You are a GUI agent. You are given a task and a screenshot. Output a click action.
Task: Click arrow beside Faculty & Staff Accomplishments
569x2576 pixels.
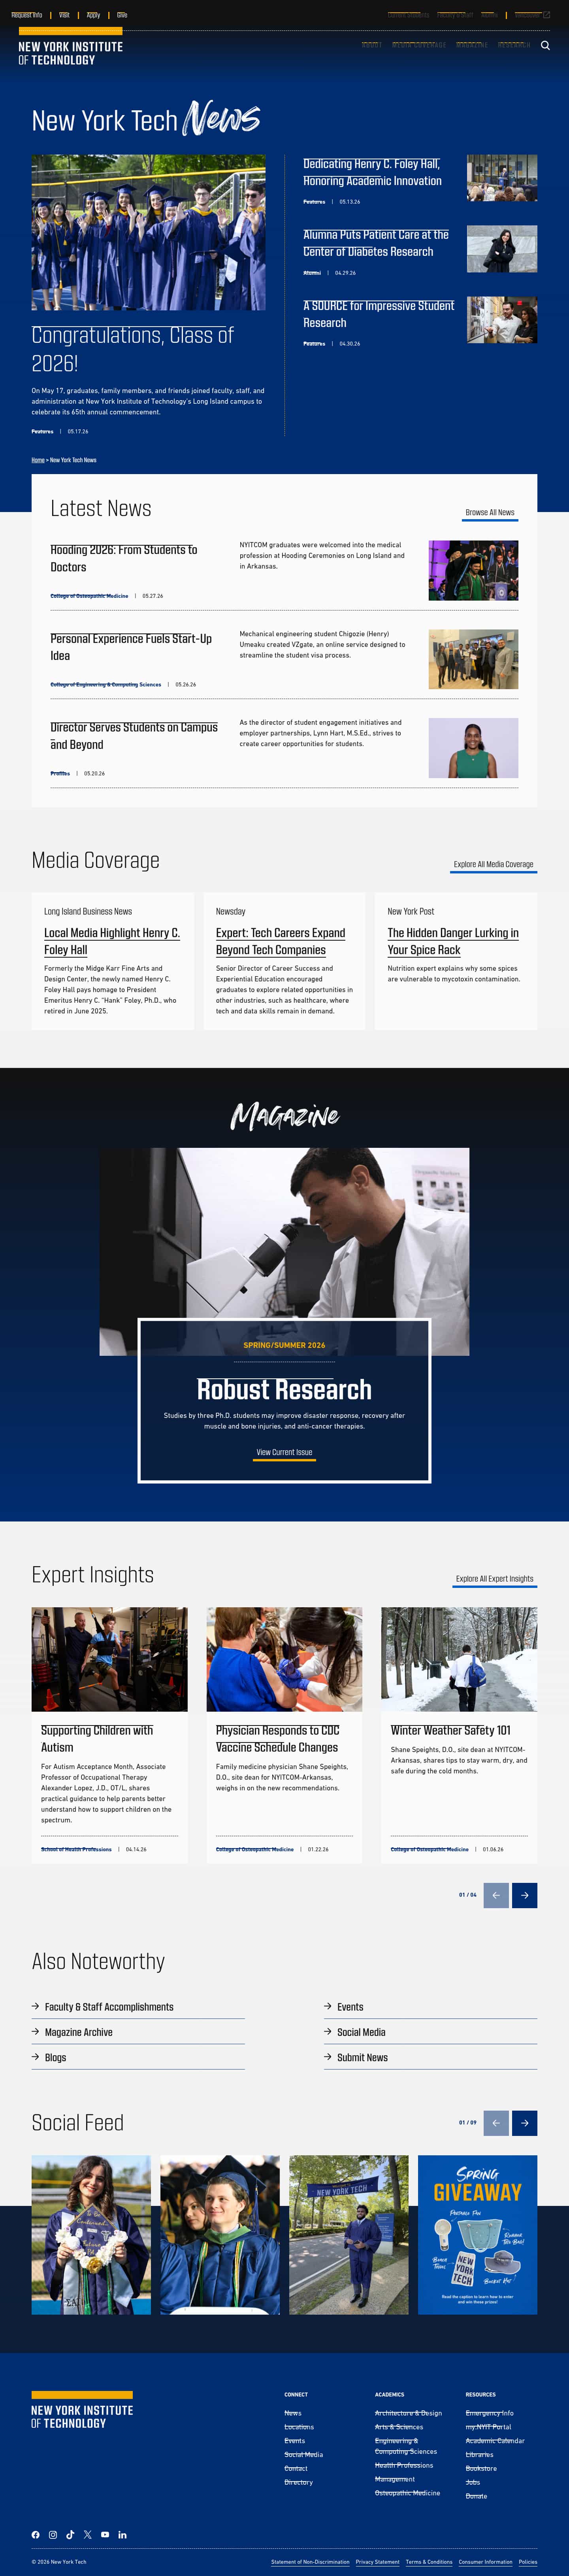pyautogui.click(x=36, y=2006)
